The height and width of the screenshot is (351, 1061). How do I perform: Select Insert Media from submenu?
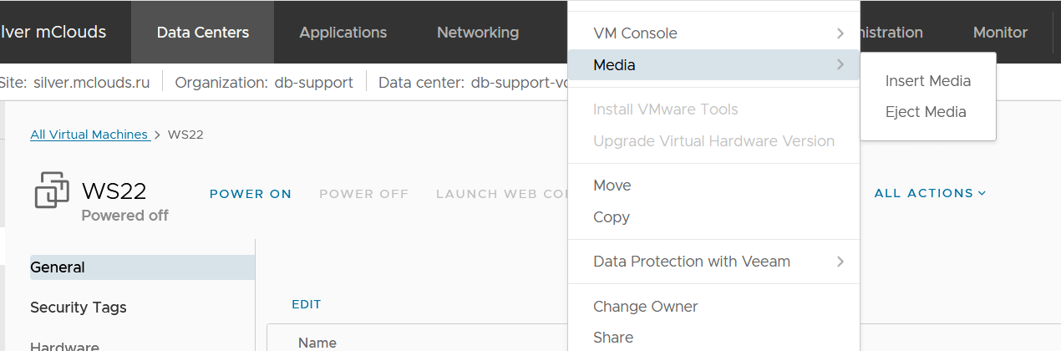point(927,81)
